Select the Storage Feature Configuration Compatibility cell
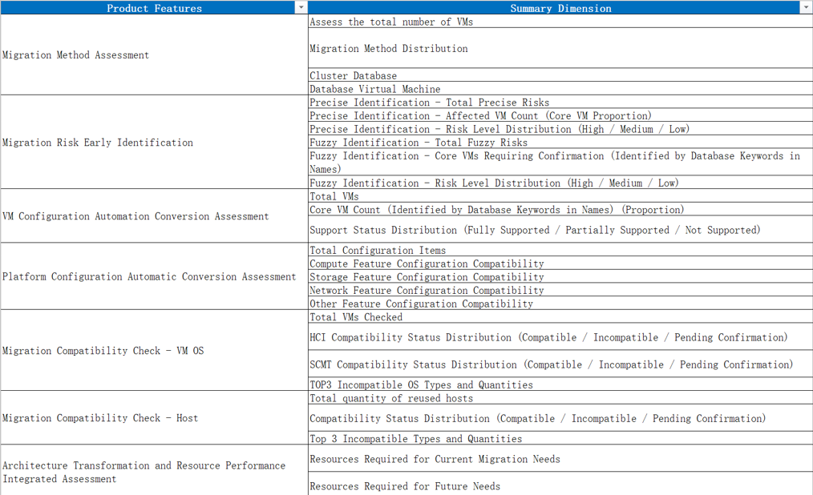The image size is (813, 495). 560,276
